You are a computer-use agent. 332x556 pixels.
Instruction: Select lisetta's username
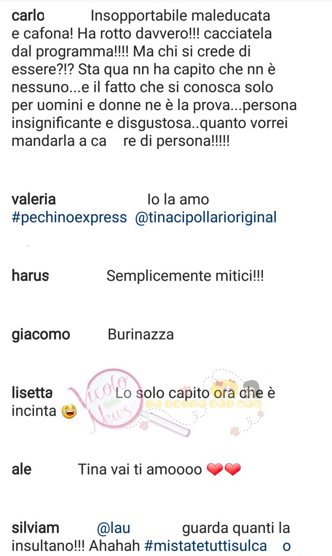(x=32, y=393)
